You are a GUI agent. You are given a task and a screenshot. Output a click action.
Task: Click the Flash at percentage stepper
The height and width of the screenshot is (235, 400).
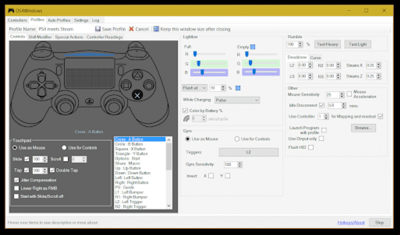(x=223, y=88)
